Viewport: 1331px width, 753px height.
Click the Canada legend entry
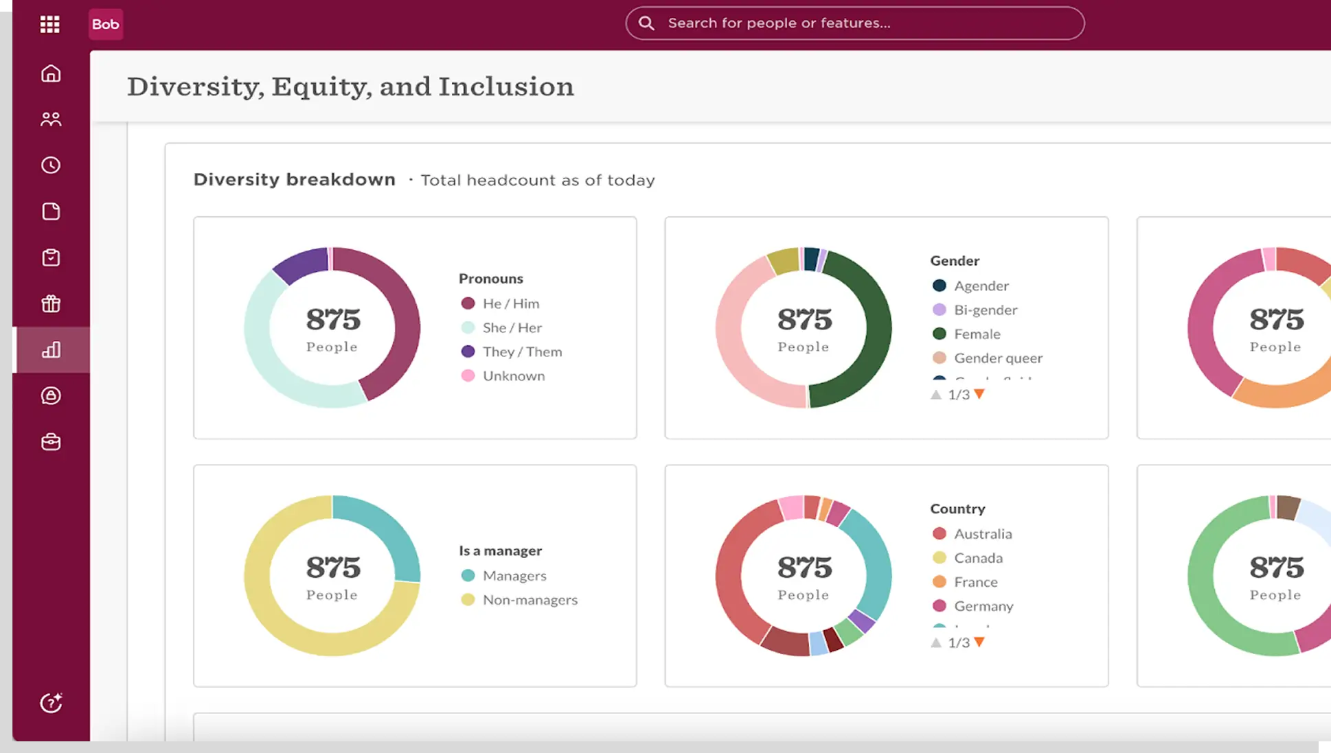pos(967,557)
